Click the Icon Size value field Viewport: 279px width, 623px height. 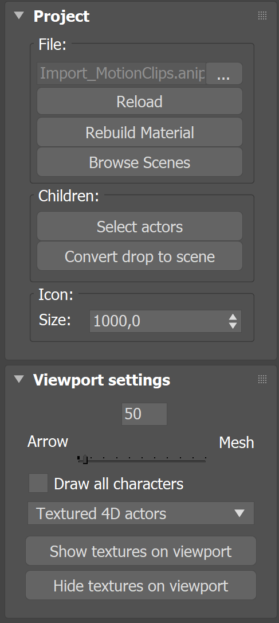pos(158,321)
